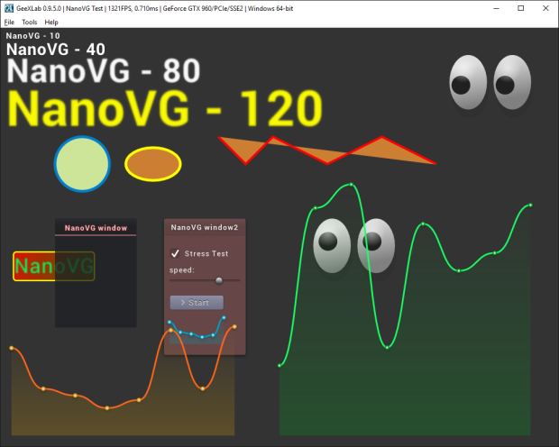Click the speed: label
This screenshot has height=447, width=559.
point(182,270)
